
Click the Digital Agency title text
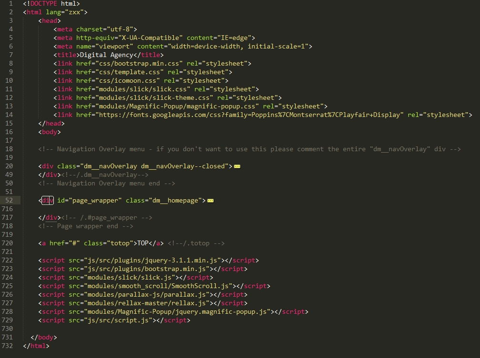107,55
